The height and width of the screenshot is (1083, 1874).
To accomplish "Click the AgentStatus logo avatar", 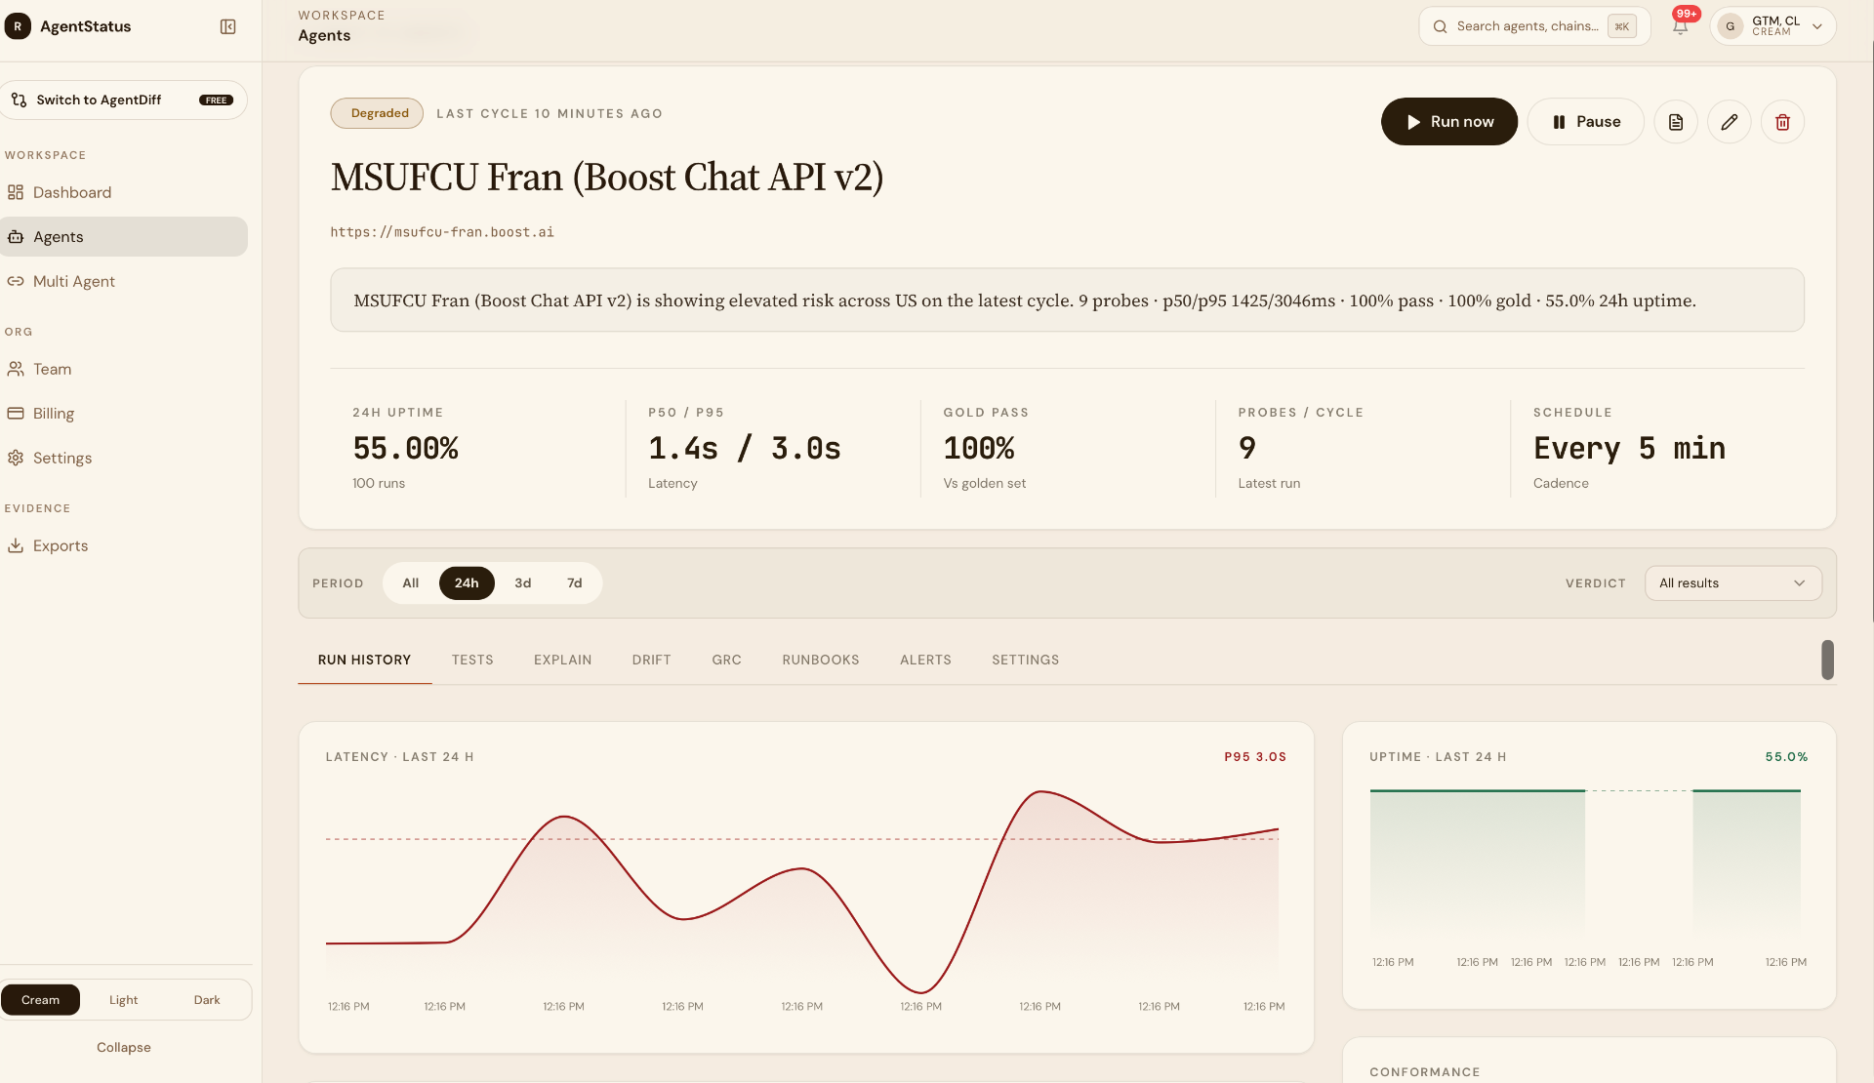I will (x=18, y=26).
